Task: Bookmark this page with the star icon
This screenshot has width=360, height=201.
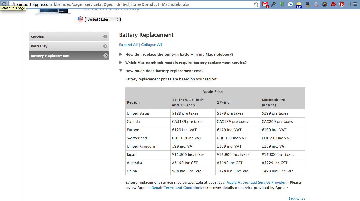Action: (x=256, y=4)
